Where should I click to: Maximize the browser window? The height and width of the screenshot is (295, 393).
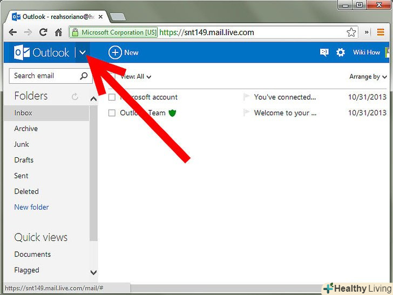[x=360, y=5]
